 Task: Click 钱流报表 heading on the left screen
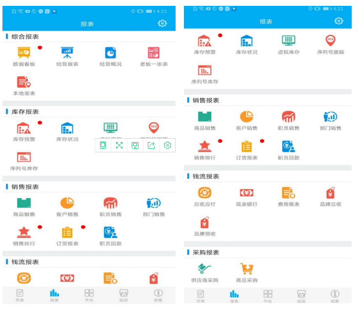[x=25, y=262]
